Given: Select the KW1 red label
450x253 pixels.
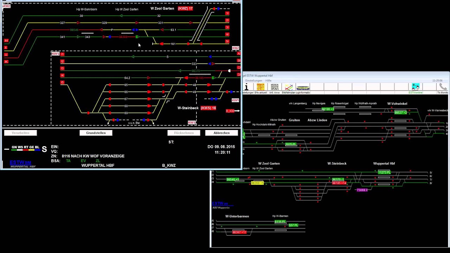Looking at the screenshot, I should [x=235, y=100].
